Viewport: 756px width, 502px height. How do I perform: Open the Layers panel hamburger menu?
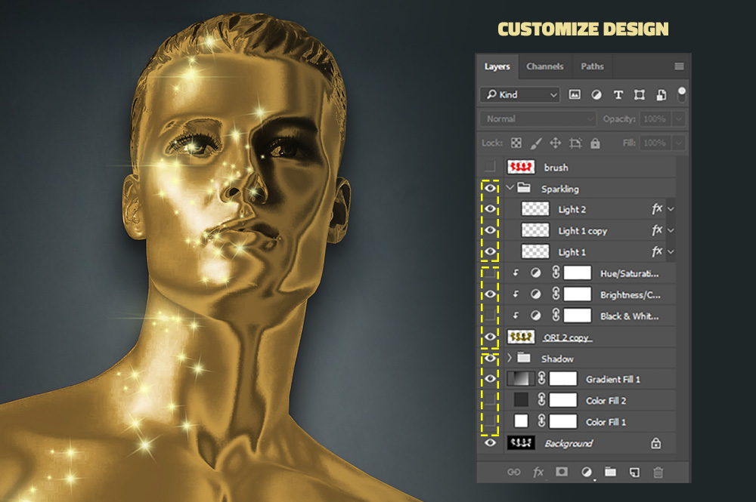(679, 66)
